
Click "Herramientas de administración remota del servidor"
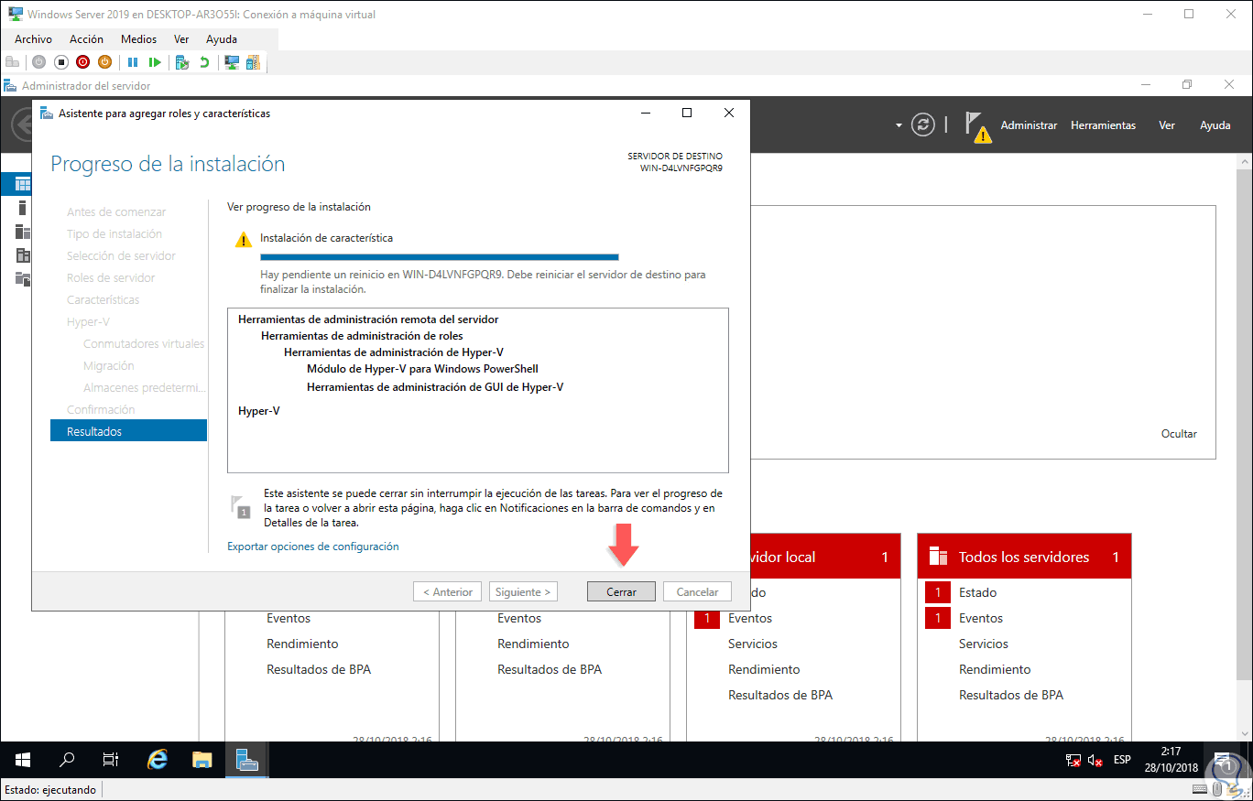coord(368,319)
